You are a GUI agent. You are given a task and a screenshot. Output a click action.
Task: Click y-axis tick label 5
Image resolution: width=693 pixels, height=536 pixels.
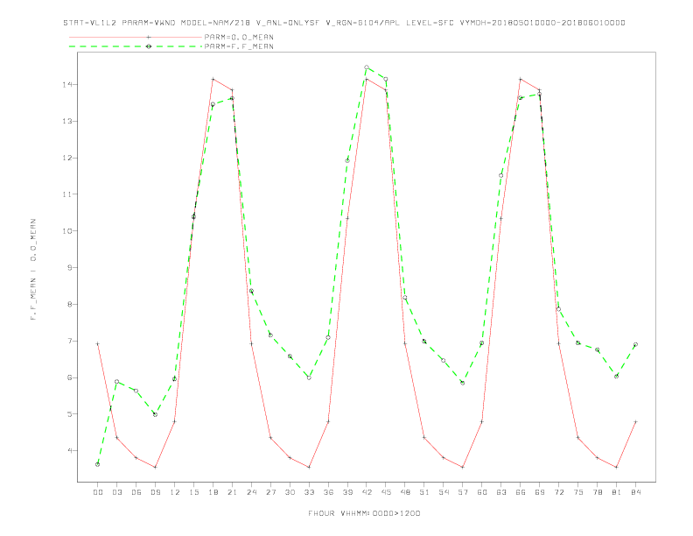click(x=70, y=414)
